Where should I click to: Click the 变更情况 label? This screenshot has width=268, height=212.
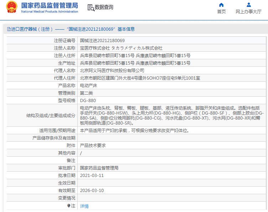point(67,198)
